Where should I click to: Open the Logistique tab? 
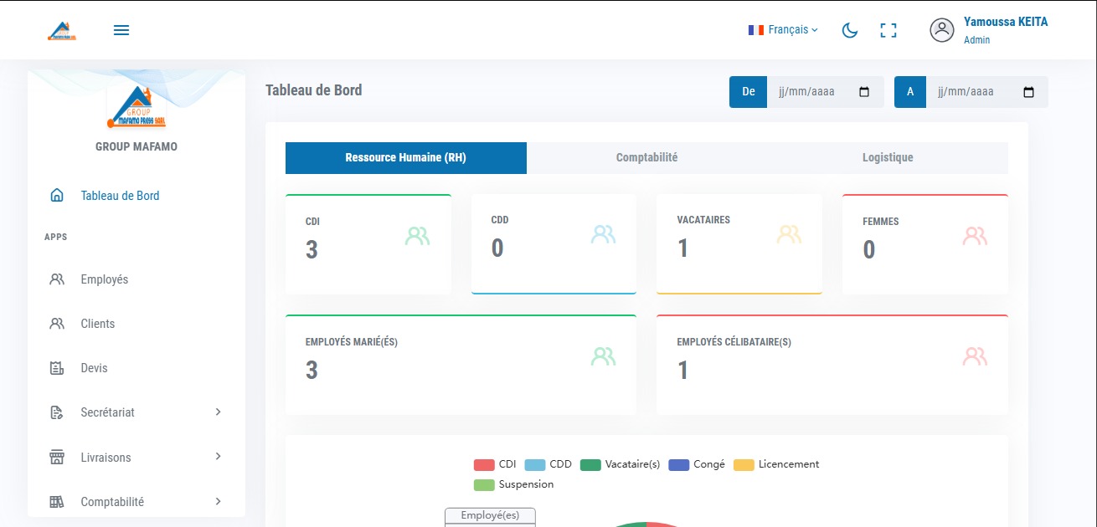888,157
